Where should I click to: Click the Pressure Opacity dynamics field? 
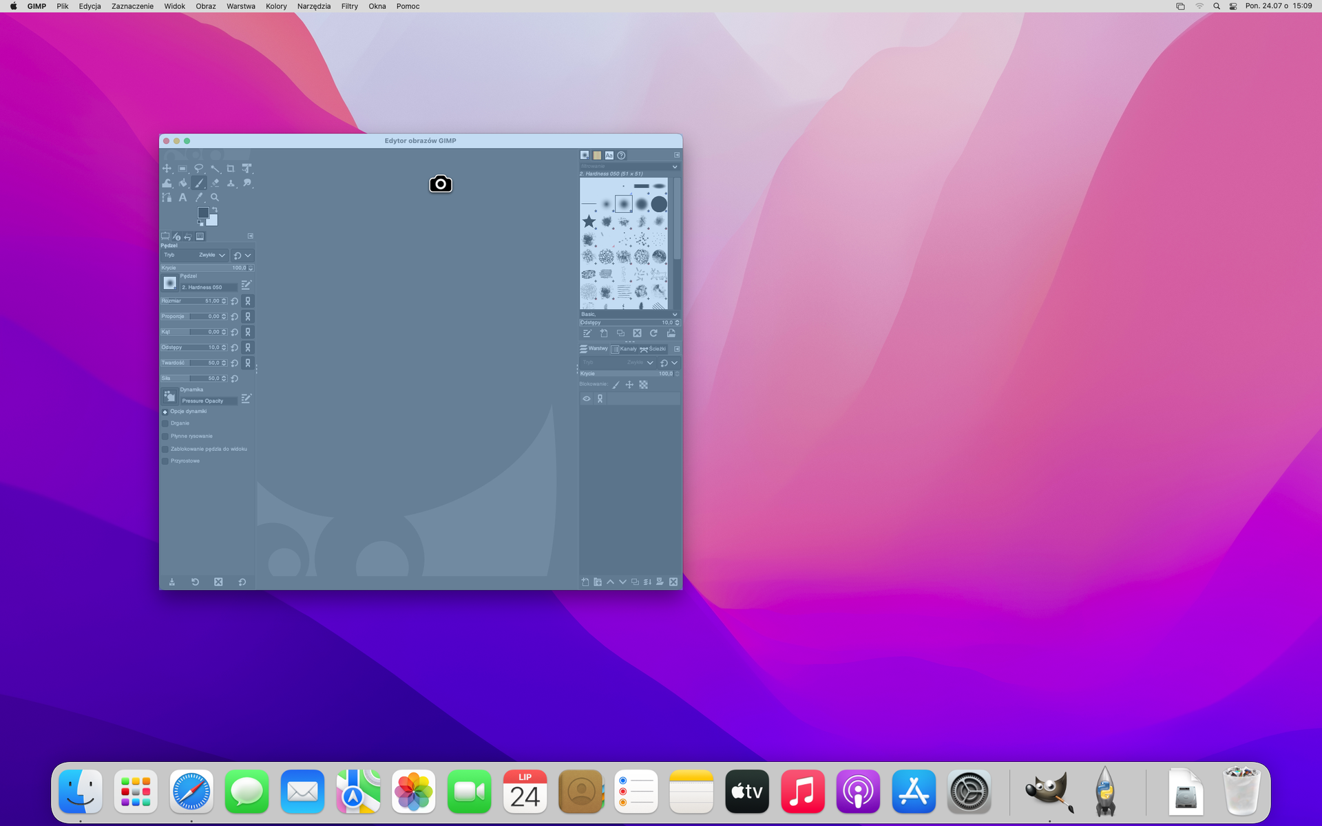click(208, 401)
